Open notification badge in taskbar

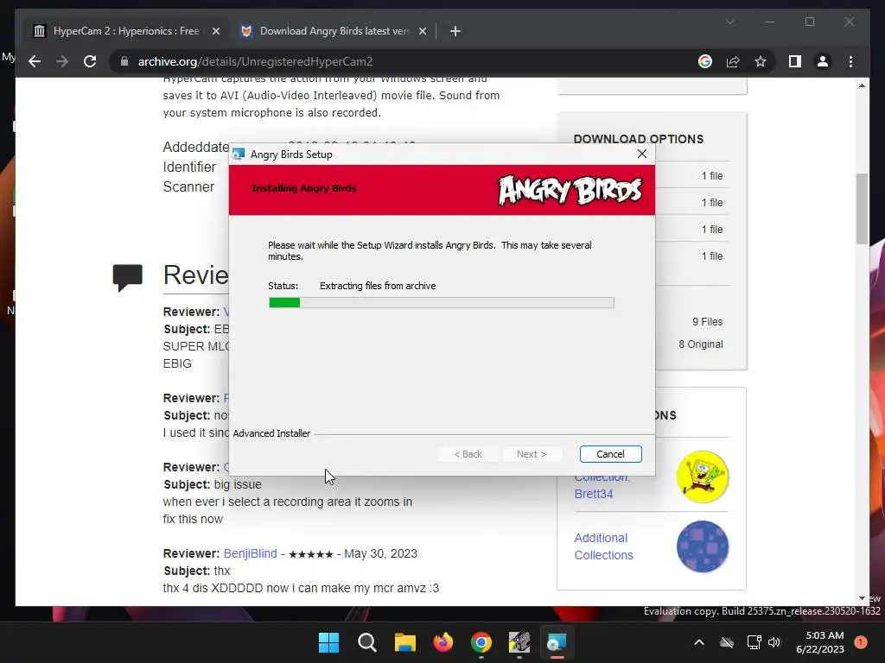[x=861, y=642]
